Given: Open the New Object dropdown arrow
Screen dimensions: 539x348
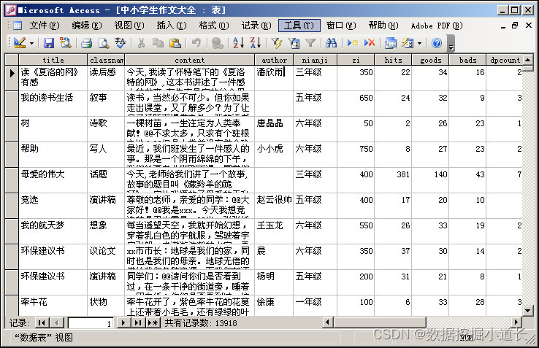Looking at the screenshot, I should pos(419,43).
